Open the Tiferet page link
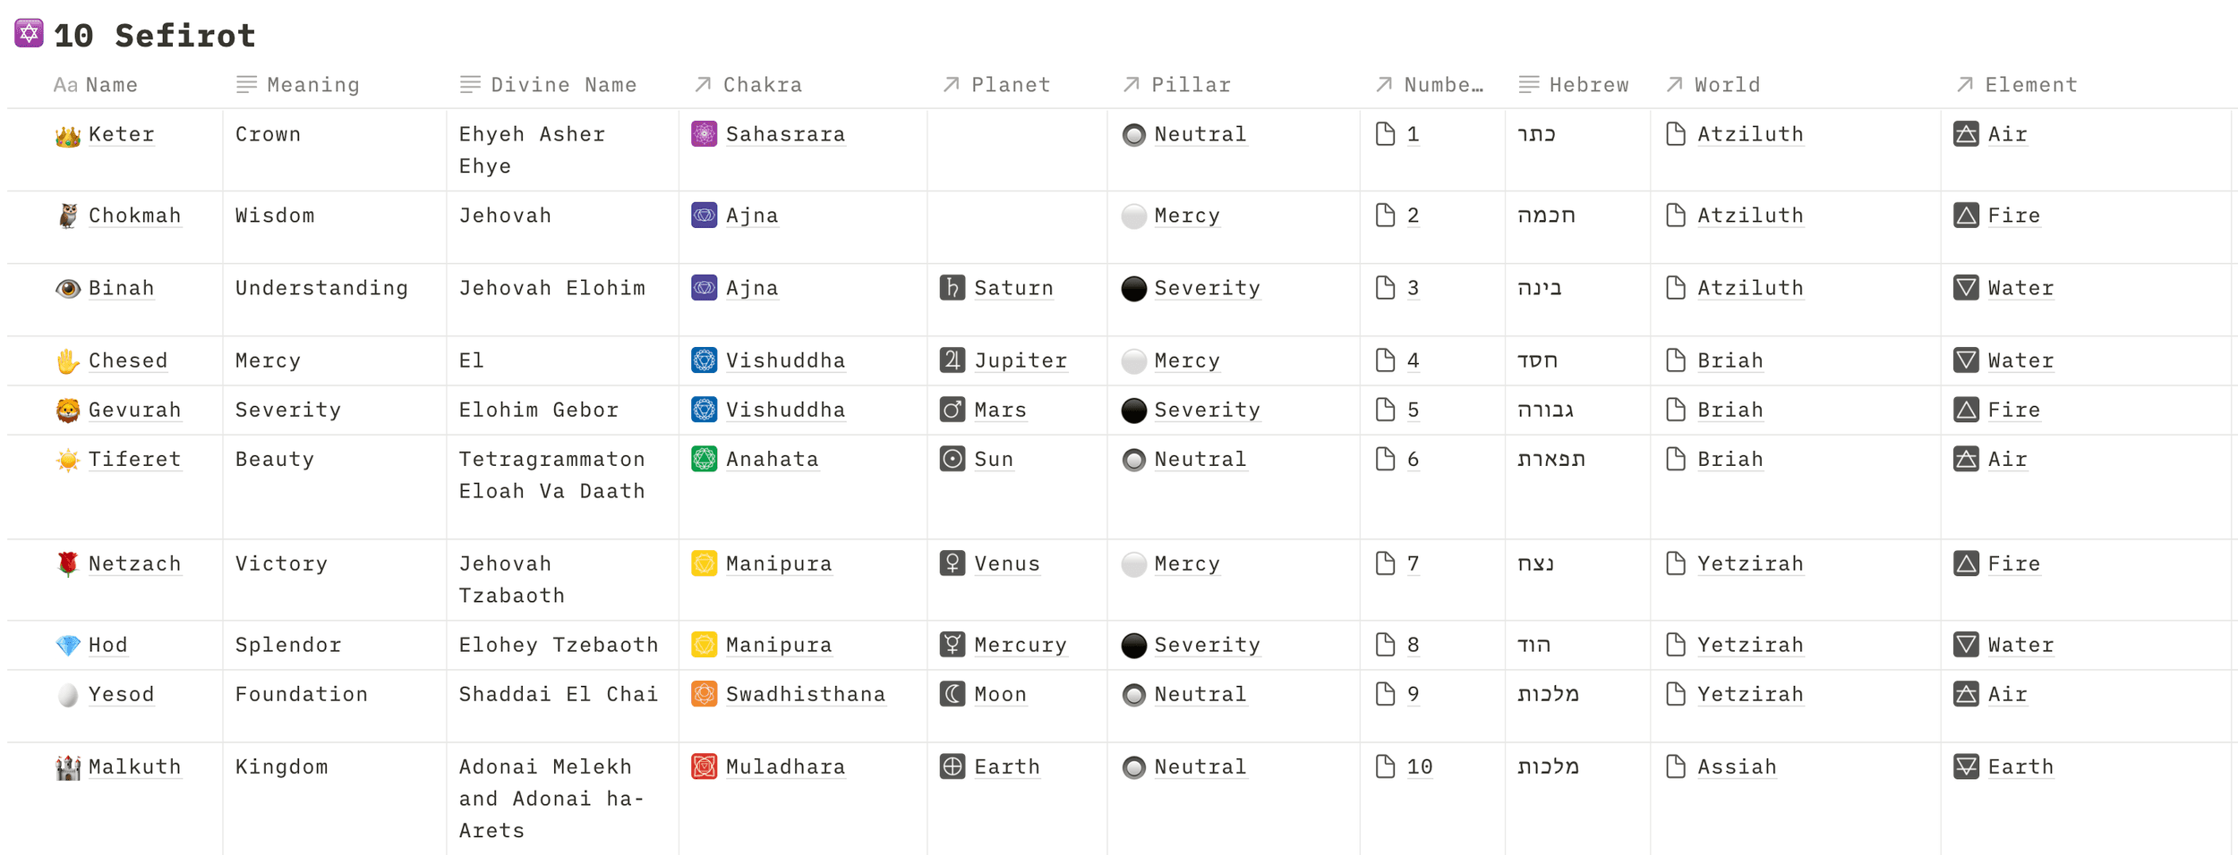 [134, 459]
